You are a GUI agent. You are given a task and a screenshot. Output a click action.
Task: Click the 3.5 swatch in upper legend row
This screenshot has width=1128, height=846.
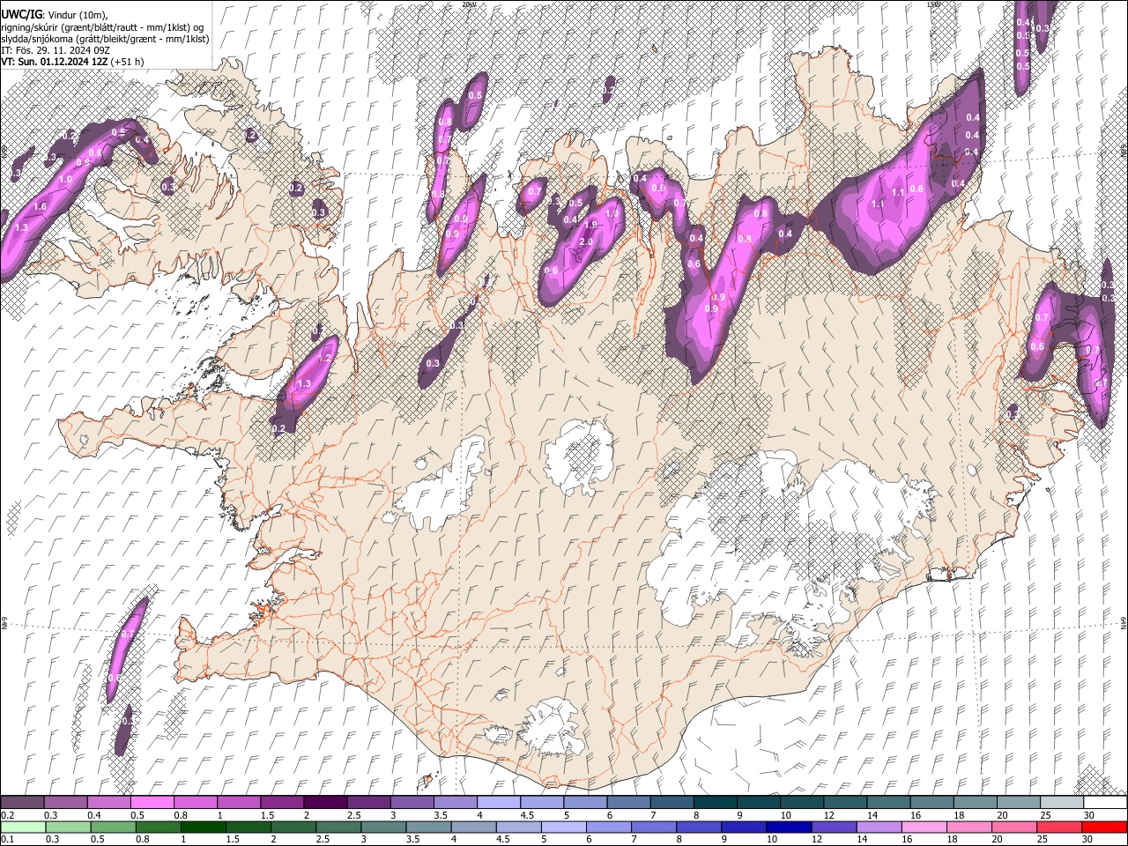455,803
